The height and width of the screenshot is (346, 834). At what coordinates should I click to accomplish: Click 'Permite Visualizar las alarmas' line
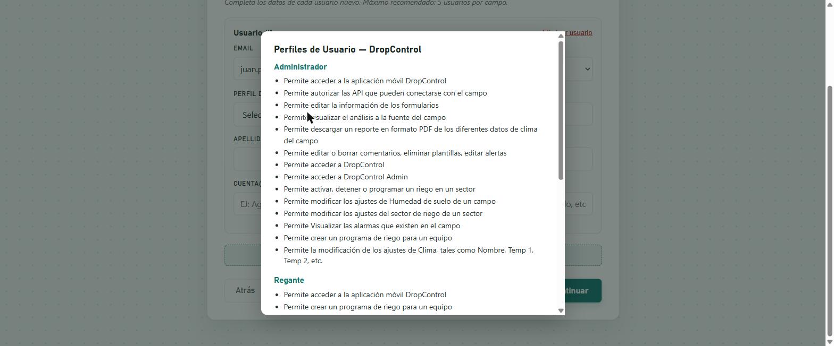coord(372,226)
